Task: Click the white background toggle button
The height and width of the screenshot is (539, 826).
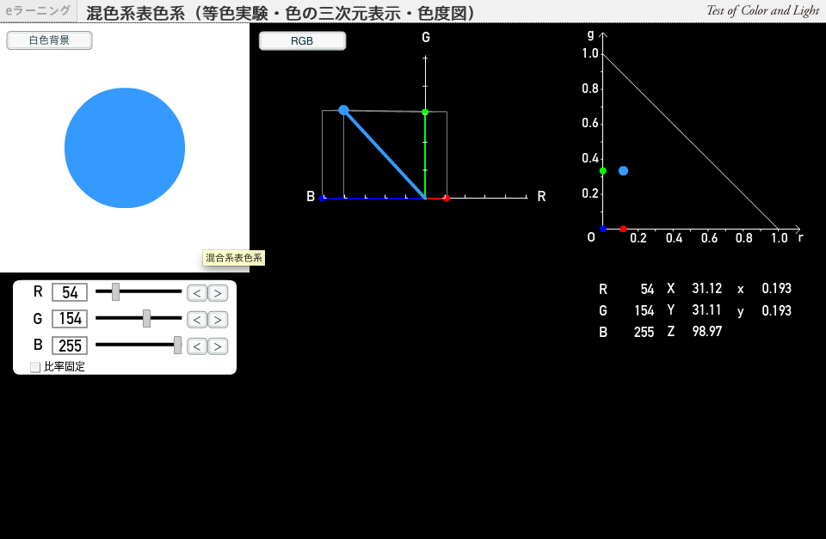Action: [49, 40]
